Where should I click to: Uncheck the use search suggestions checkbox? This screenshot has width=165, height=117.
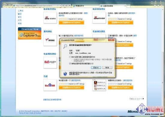70,63
